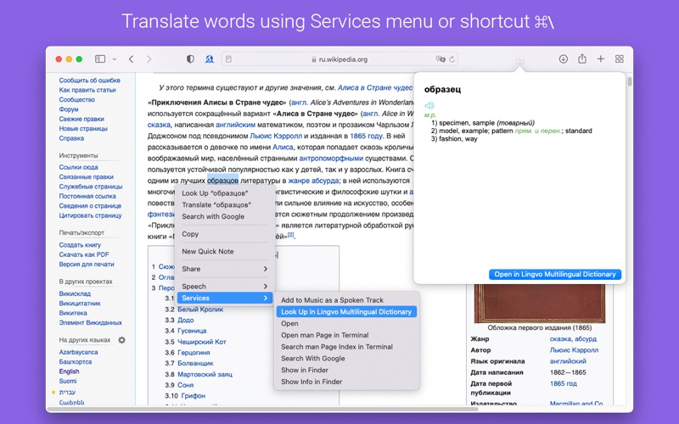Open the Свежие правки sidebar link
Screen dimensions: 679x424
coord(81,119)
